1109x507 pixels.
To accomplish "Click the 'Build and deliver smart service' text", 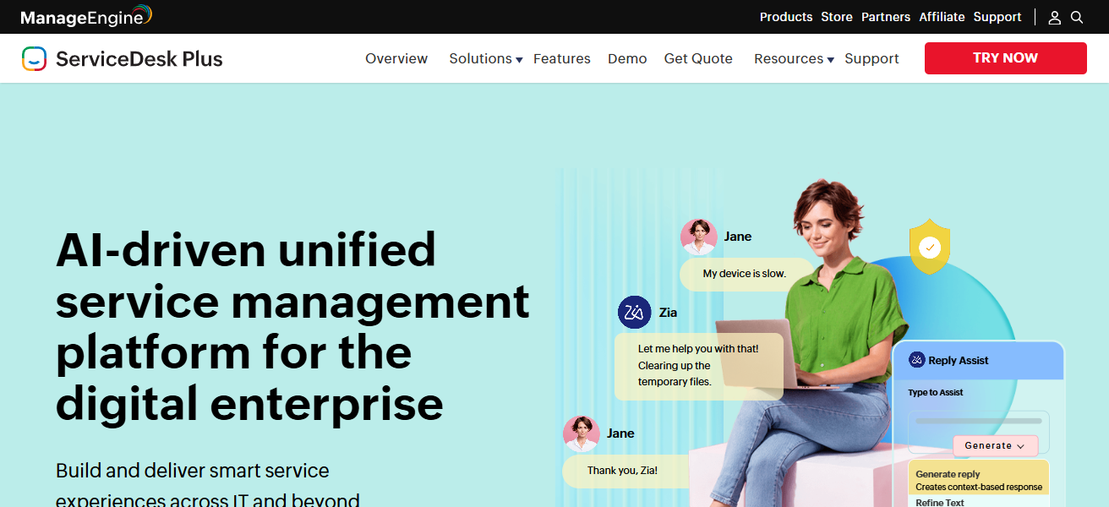I will 193,471.
